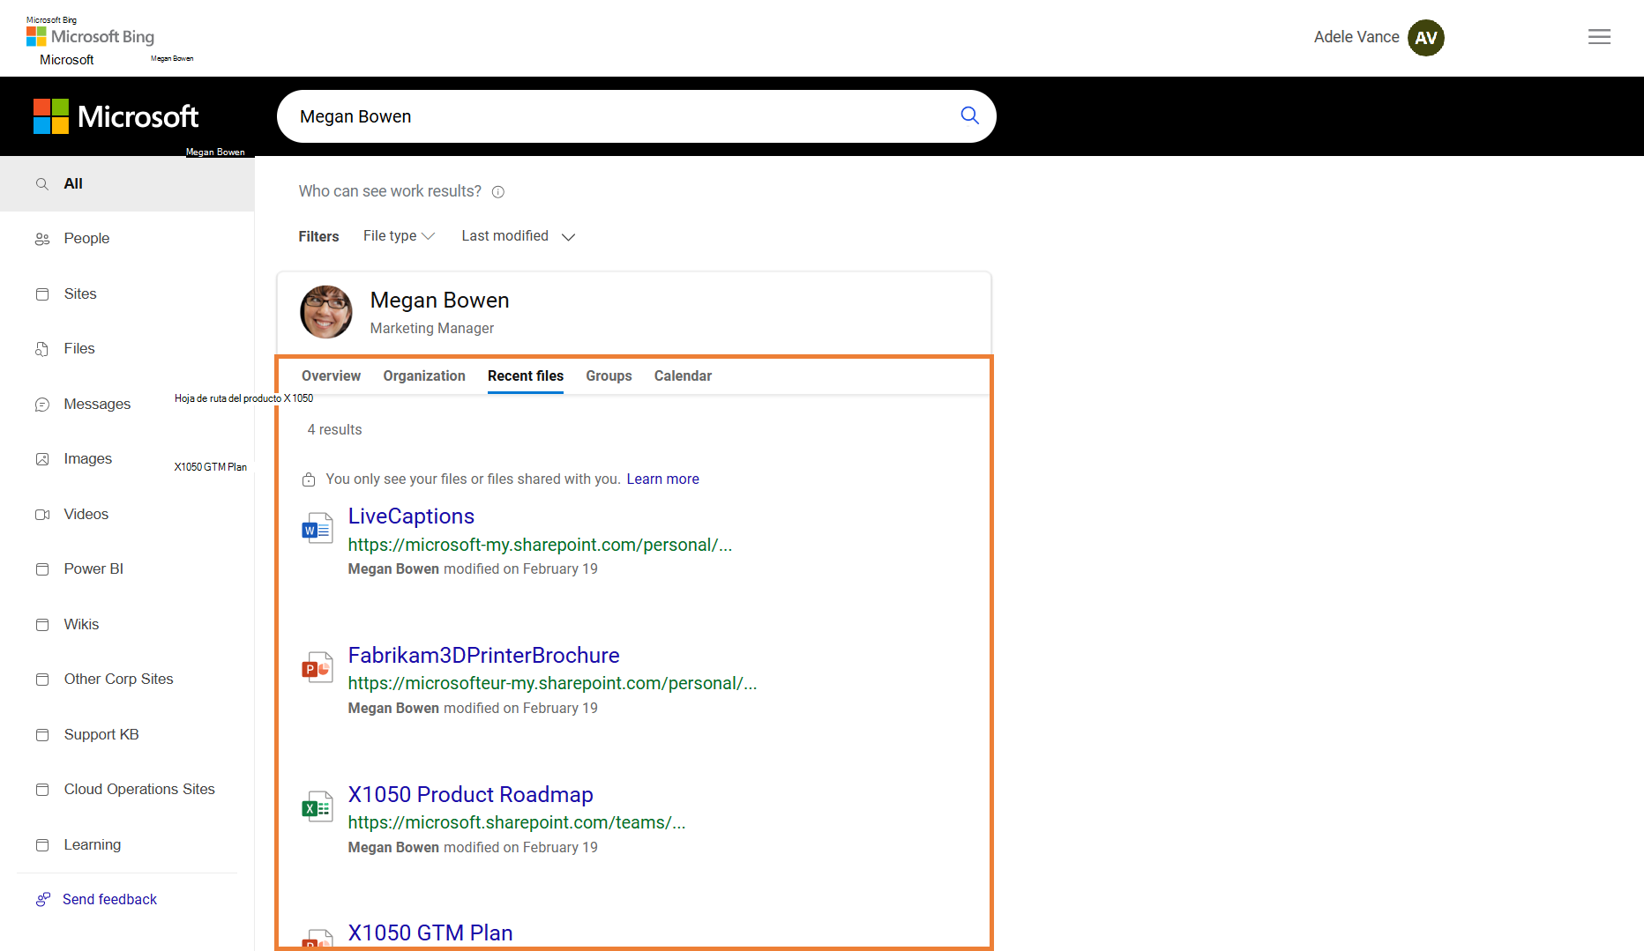Click Send feedback in the sidebar

tap(109, 899)
